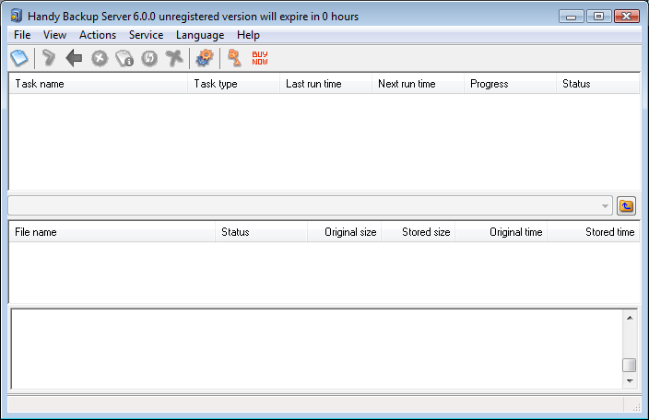Click the orange folder-up button beside path box
This screenshot has width=649, height=420.
point(626,205)
